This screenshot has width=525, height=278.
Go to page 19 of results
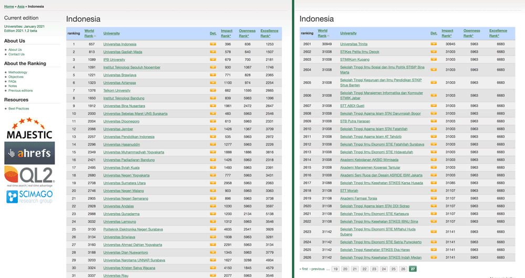point(335,269)
